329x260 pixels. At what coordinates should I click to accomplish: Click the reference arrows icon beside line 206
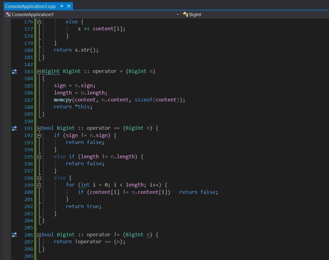click(x=14, y=234)
